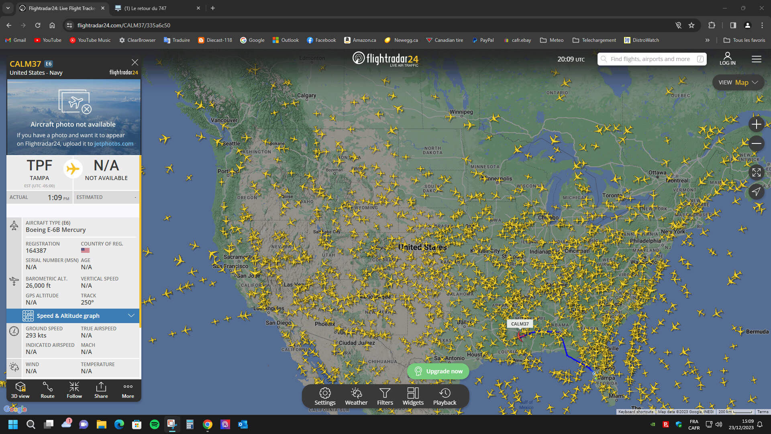Follow the CALM37 aircraft

[74, 390]
